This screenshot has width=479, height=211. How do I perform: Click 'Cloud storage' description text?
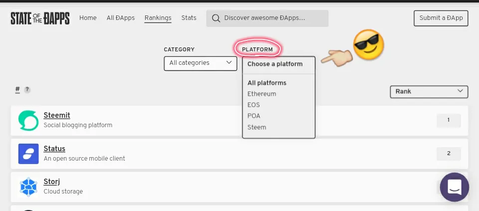(63, 192)
